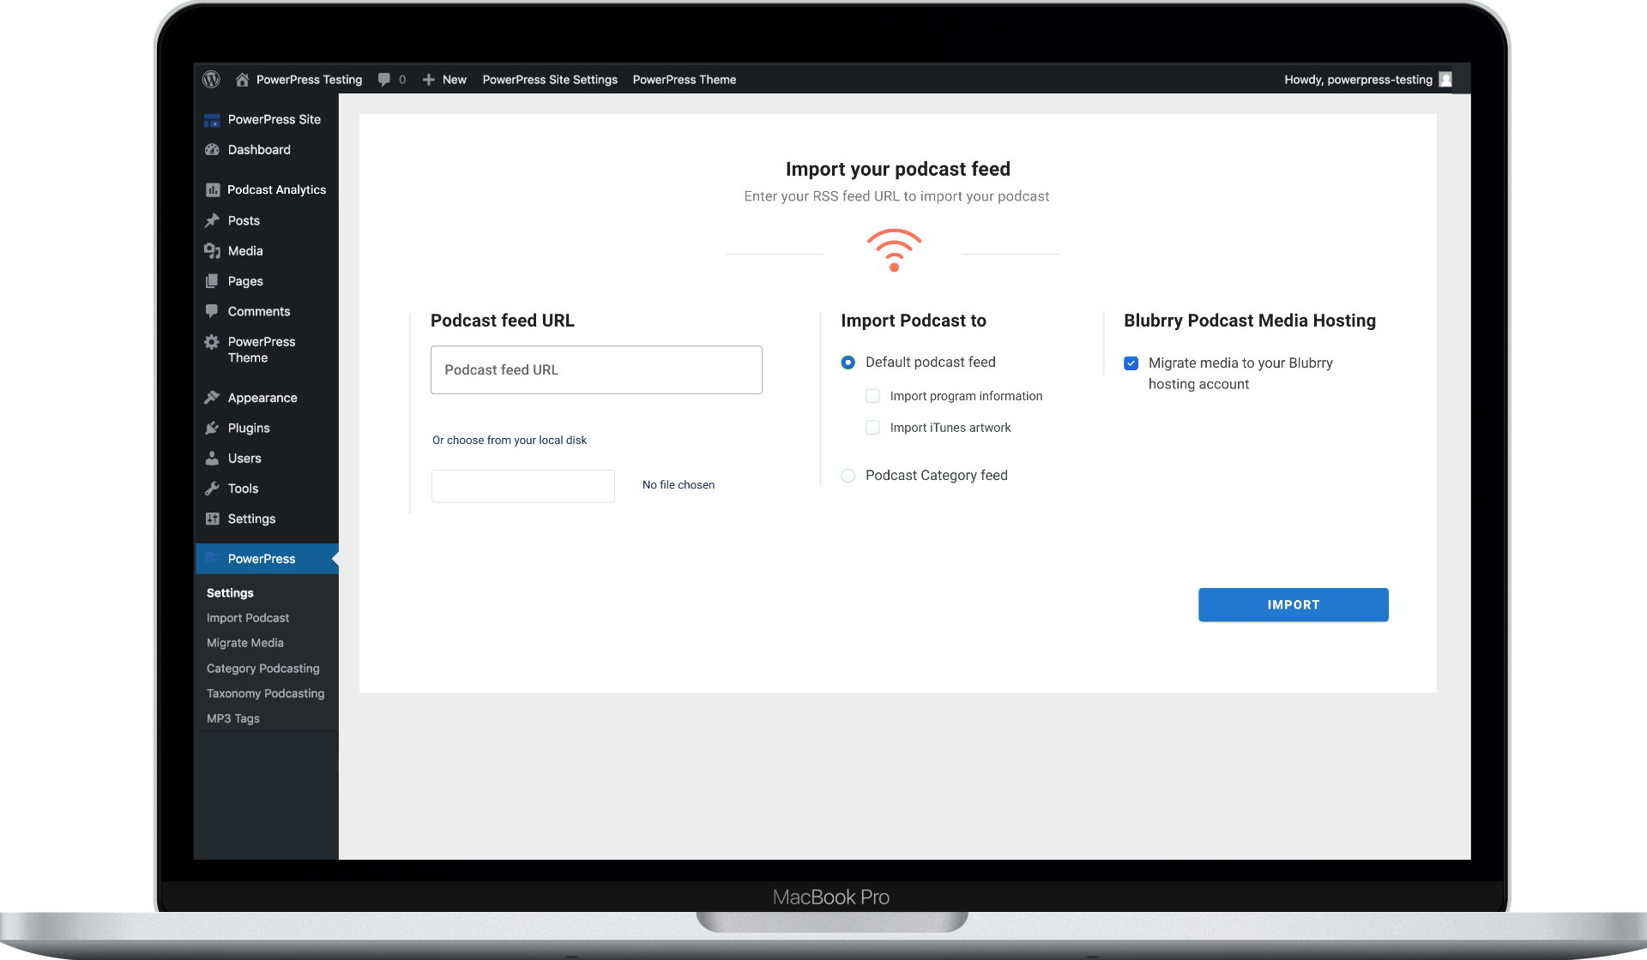Open the New menu in admin bar

click(x=455, y=79)
